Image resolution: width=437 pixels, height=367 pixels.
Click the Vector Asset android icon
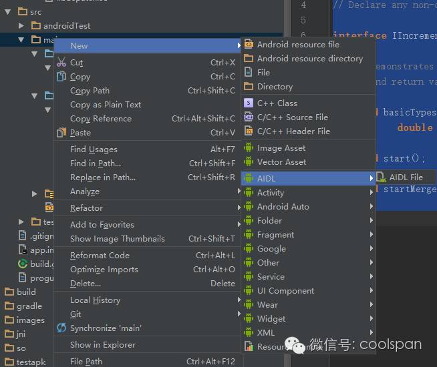click(x=249, y=161)
